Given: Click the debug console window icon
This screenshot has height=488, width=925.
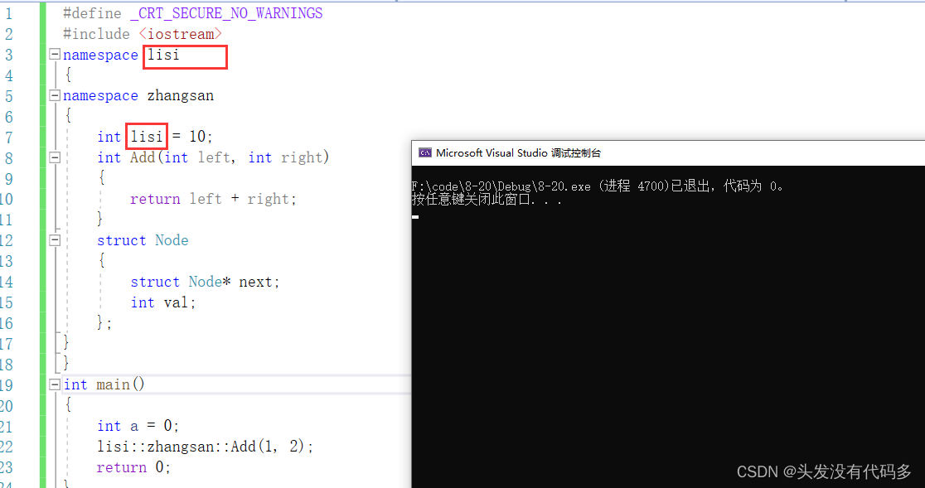Looking at the screenshot, I should 424,152.
